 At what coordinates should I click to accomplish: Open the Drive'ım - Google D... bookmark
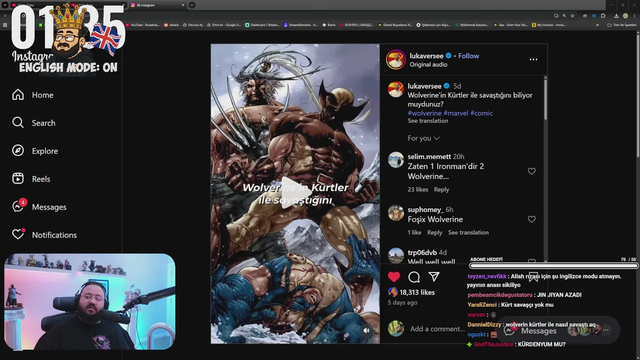(224, 25)
